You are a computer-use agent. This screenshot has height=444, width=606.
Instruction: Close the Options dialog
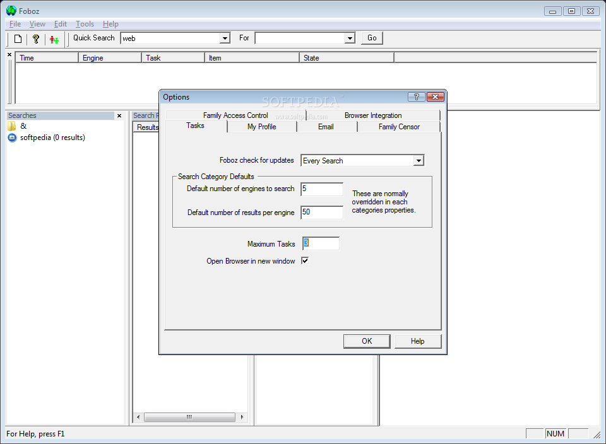(435, 97)
